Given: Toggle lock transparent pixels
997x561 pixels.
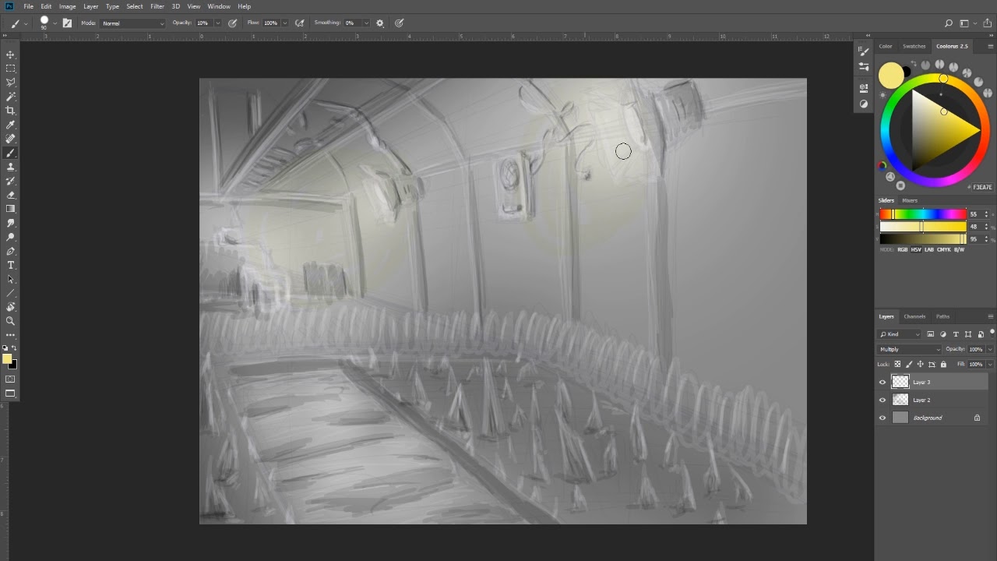Looking at the screenshot, I should 897,364.
